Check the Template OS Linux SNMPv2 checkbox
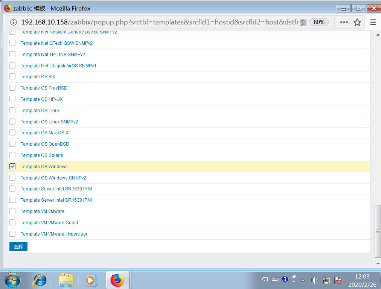 pos(12,122)
